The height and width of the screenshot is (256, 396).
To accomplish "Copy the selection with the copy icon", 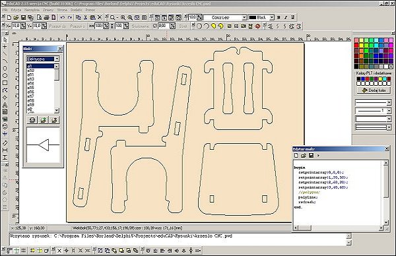I will point(79,17).
